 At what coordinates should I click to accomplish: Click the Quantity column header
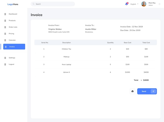(110, 43)
